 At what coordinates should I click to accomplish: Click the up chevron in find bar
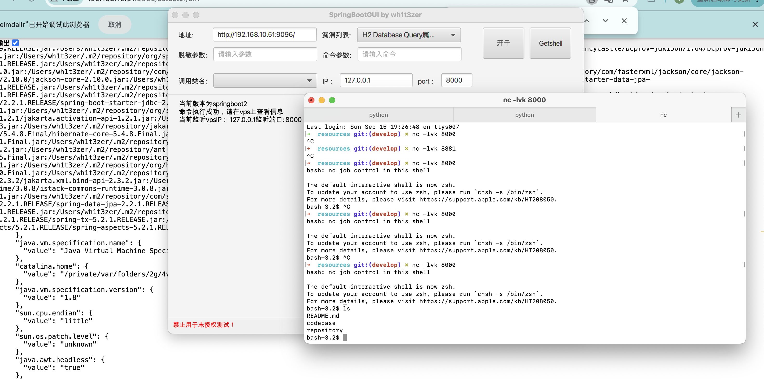587,21
